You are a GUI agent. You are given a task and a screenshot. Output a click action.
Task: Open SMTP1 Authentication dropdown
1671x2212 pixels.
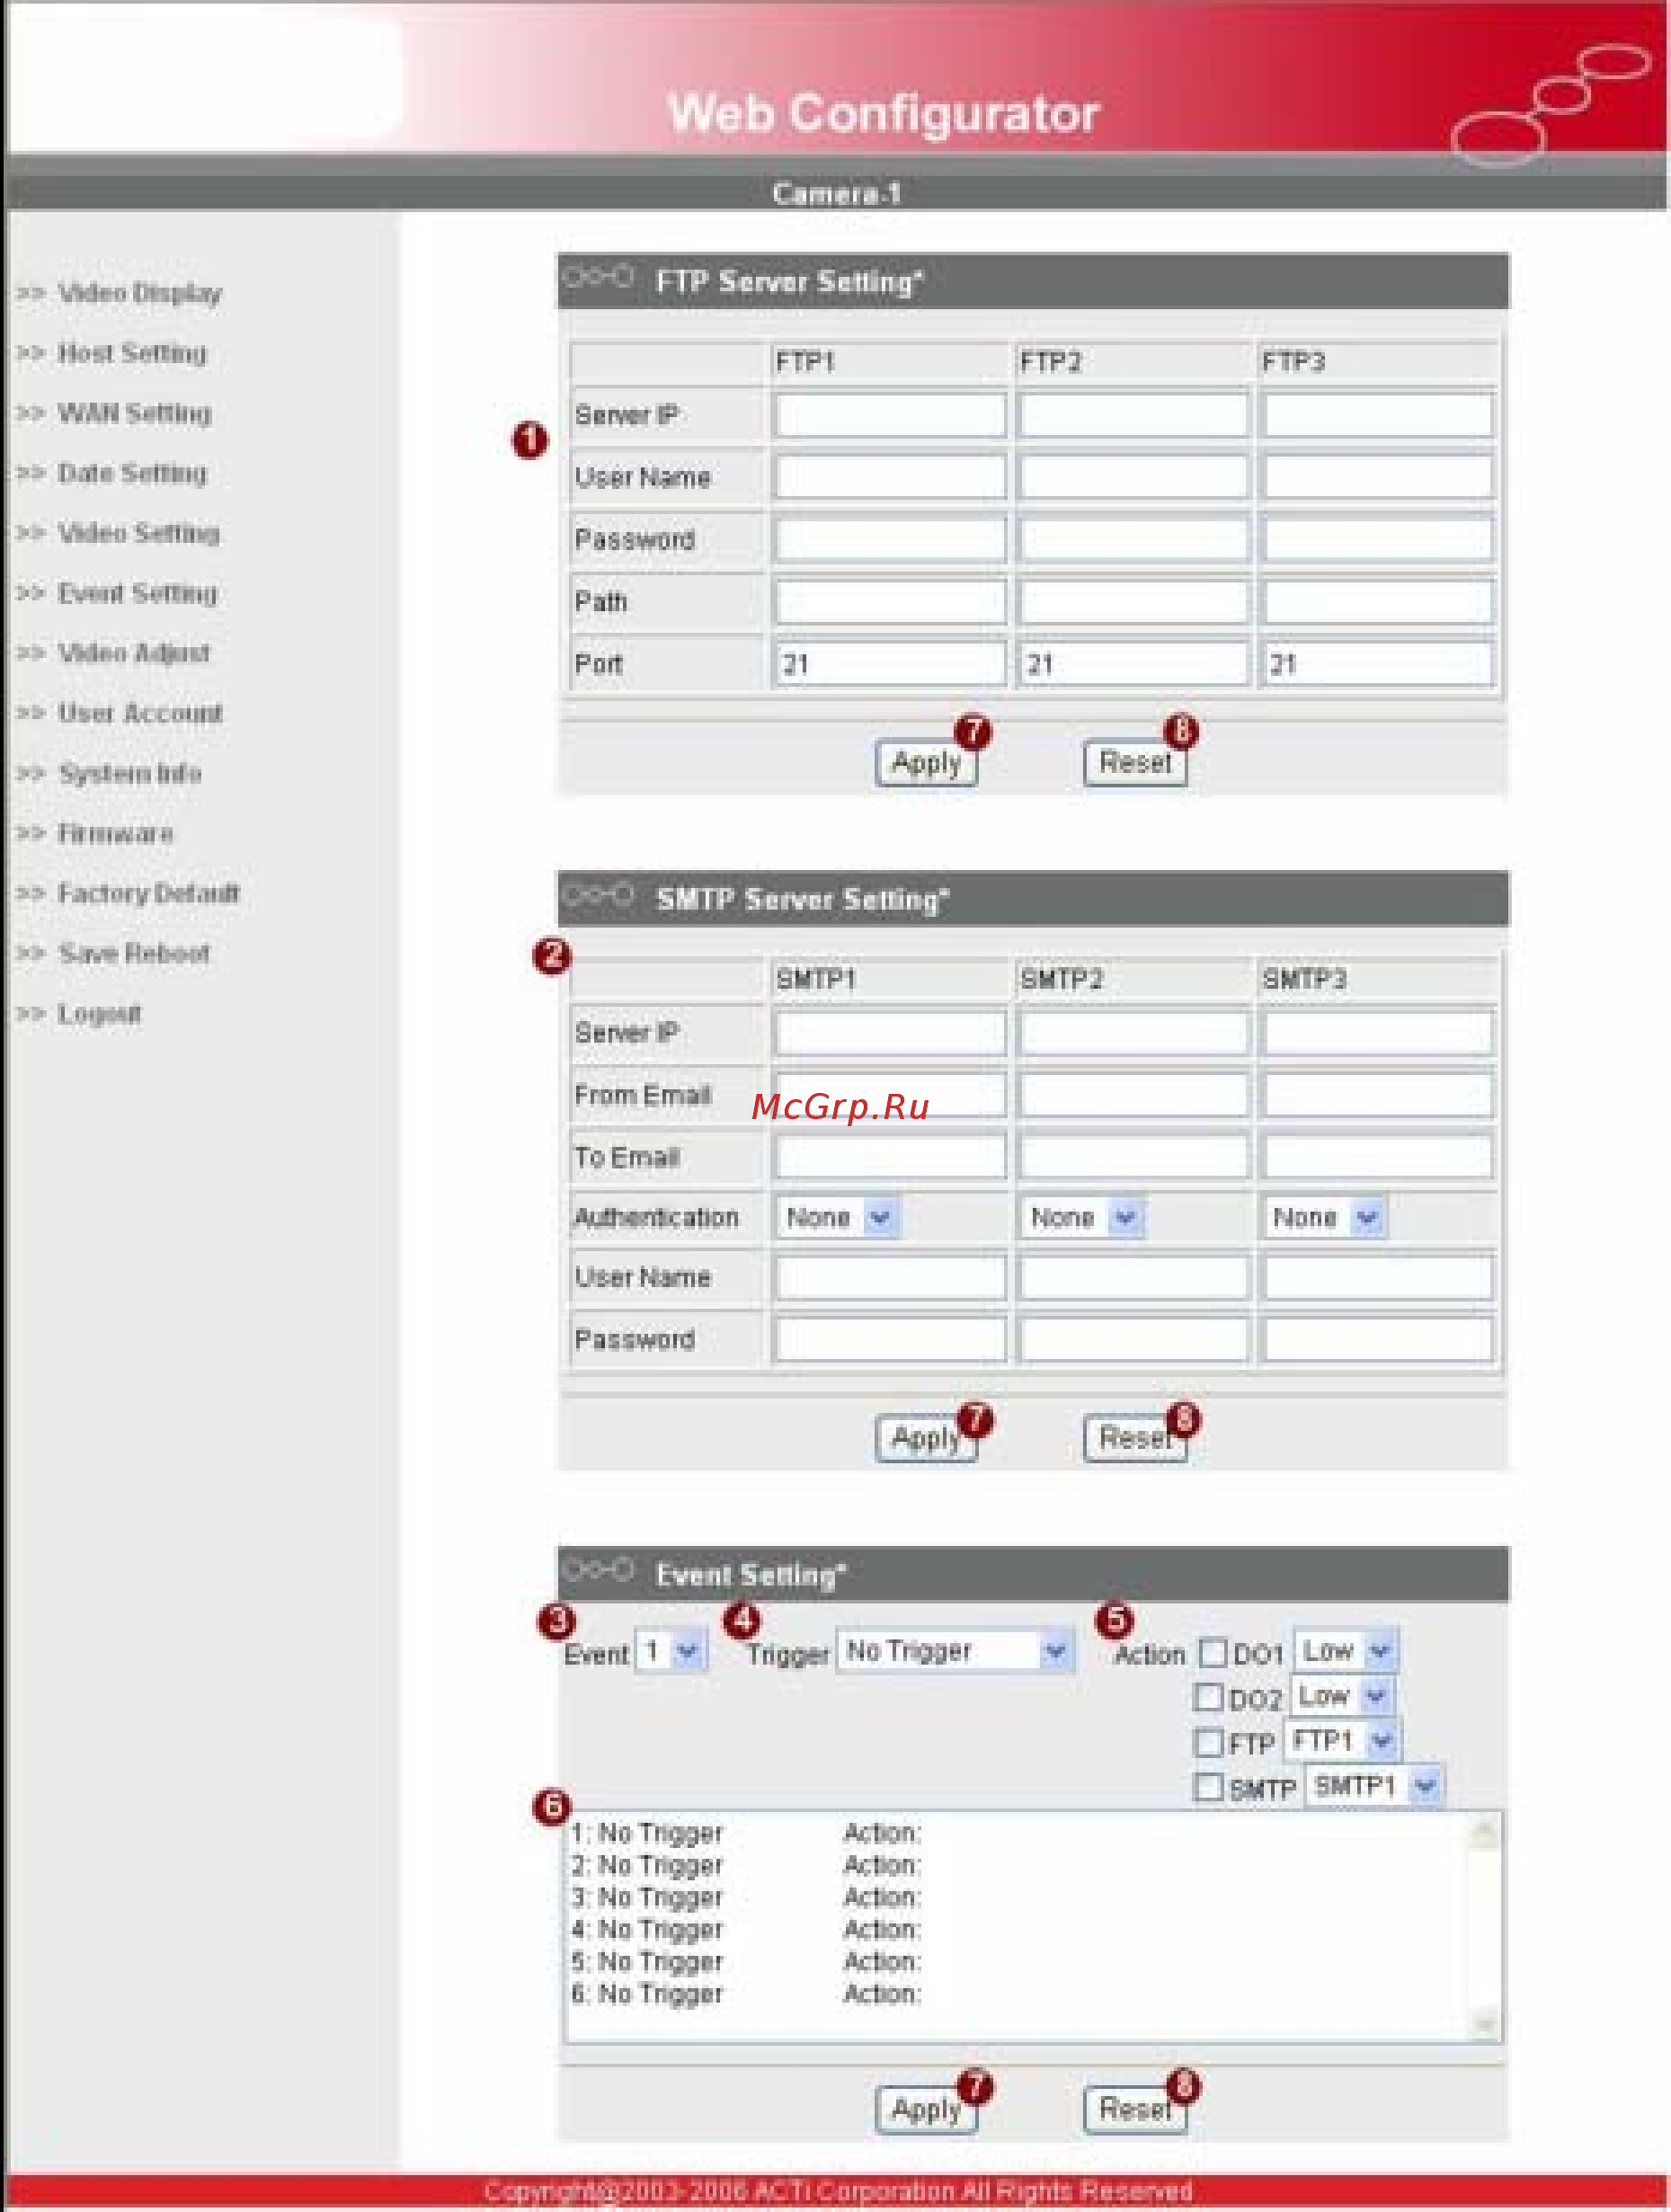(x=838, y=1217)
